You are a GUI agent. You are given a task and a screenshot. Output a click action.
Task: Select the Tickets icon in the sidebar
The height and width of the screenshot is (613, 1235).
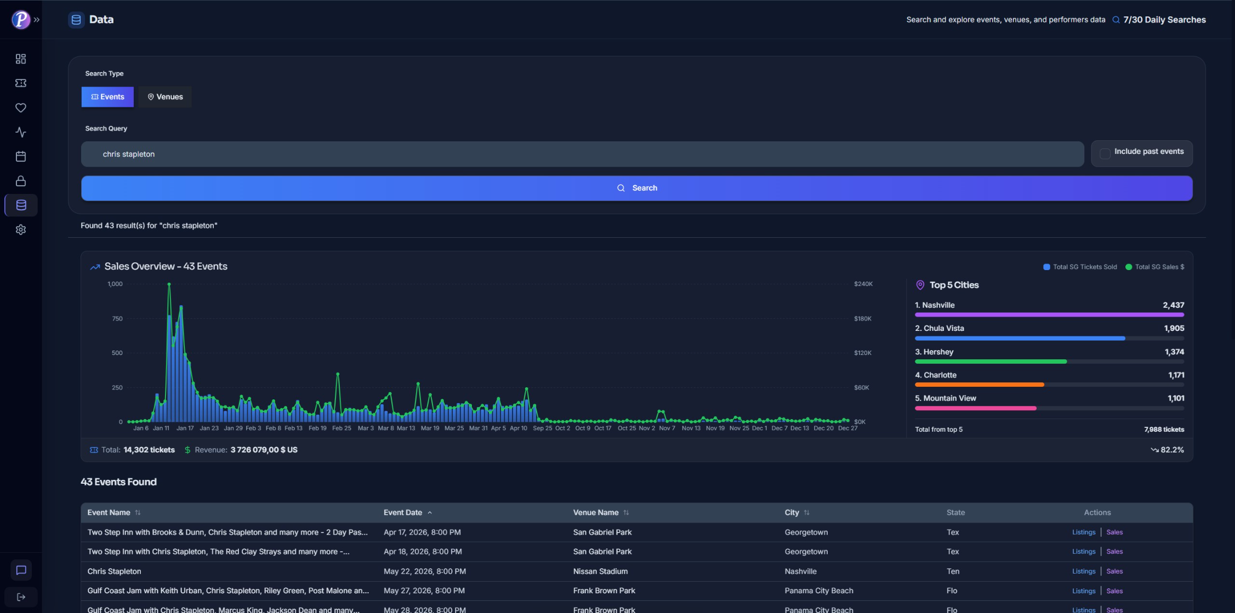[20, 83]
